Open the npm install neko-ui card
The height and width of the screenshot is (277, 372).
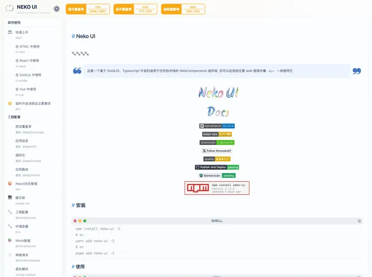(217, 188)
